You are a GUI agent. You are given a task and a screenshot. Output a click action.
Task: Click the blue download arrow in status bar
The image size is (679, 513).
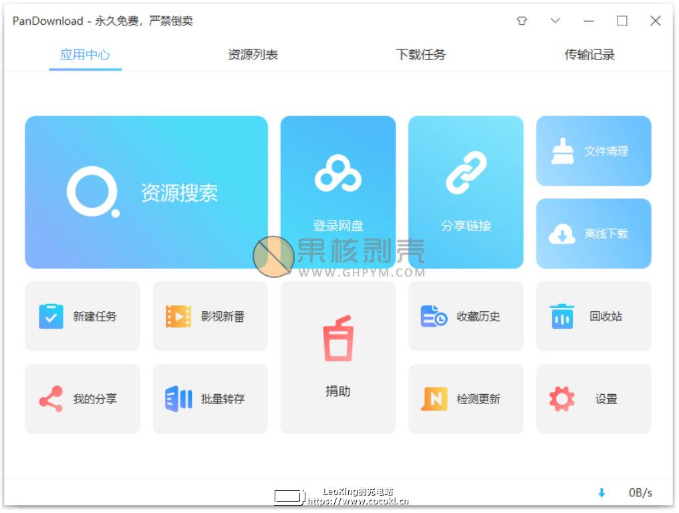coord(601,493)
